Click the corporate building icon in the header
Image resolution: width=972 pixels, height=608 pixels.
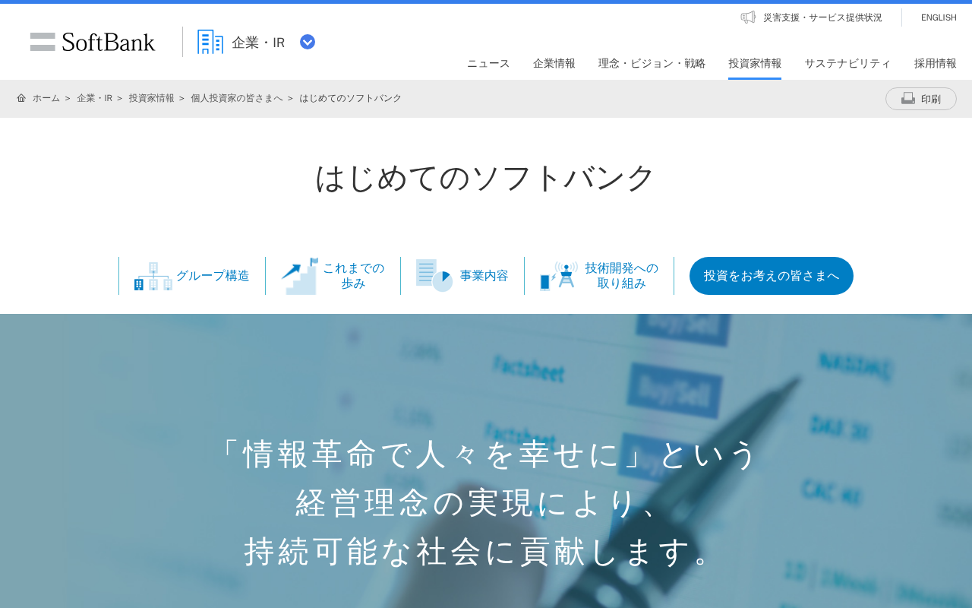(210, 42)
